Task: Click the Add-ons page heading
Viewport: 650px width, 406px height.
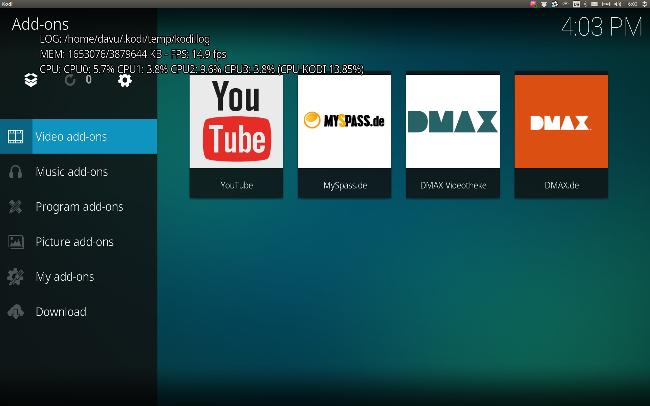Action: coord(40,24)
